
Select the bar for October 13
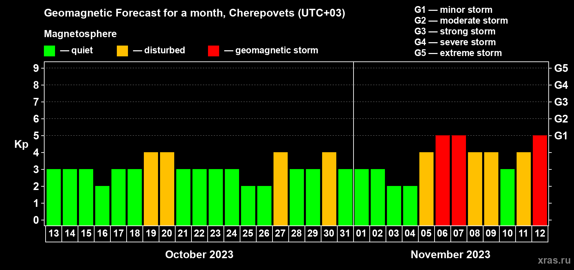pos(54,197)
